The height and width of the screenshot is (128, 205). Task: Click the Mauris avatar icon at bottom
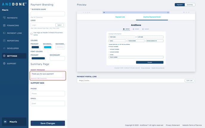(x=5, y=122)
